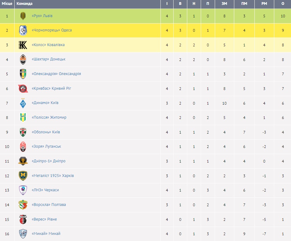
Task: Click the Metalist 1925 Kharkiv logo
Action: click(x=23, y=176)
